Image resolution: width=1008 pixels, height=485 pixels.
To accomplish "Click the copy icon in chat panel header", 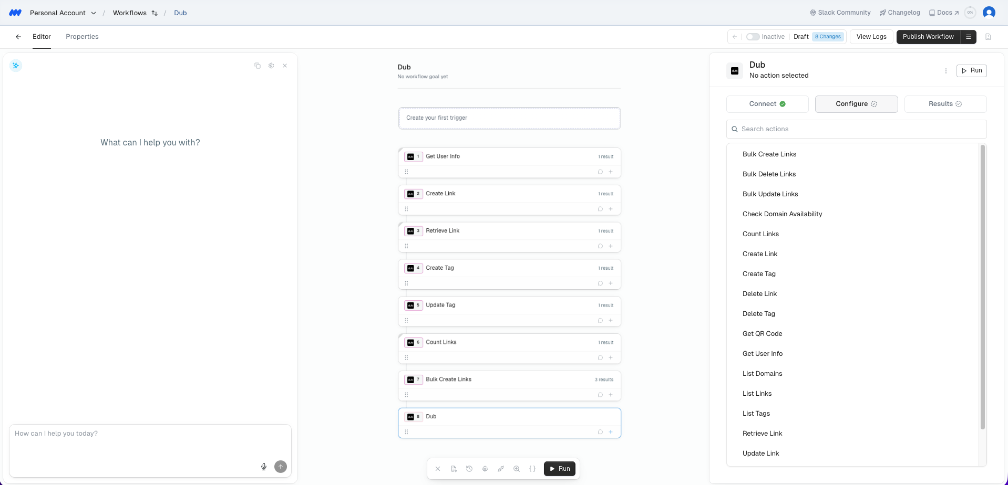I will pos(258,66).
